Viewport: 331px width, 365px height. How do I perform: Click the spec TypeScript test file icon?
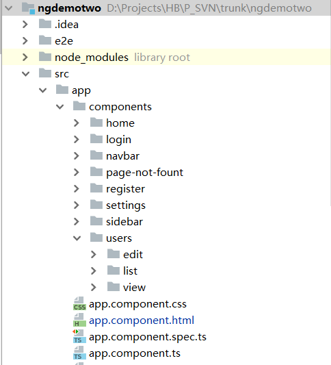[79, 337]
